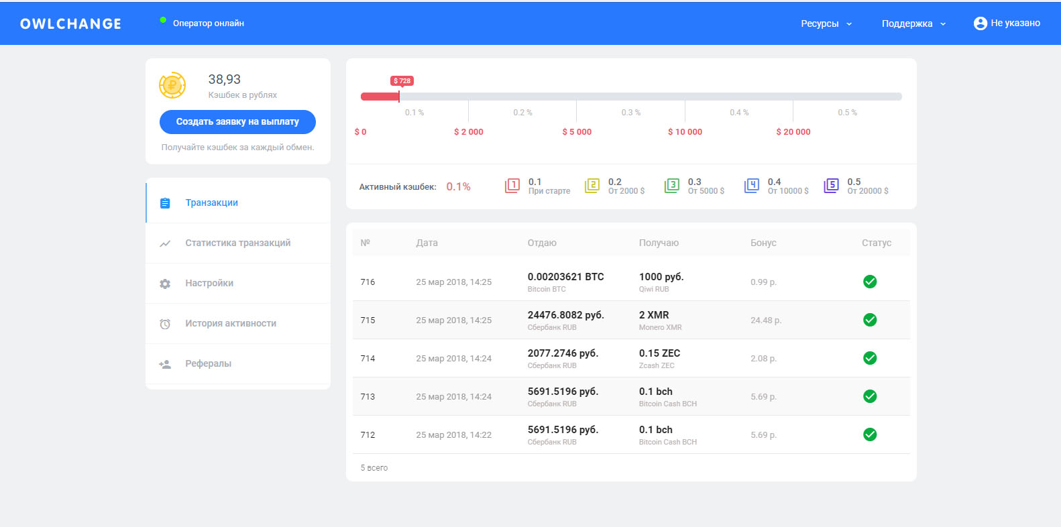Screen dimensions: 1061x527
Task: Click the ruble coin cashback icon
Action: pos(172,85)
